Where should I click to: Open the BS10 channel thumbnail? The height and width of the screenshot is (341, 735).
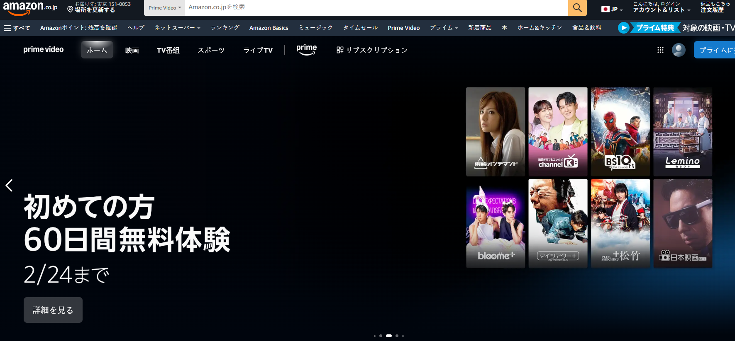[x=620, y=132]
